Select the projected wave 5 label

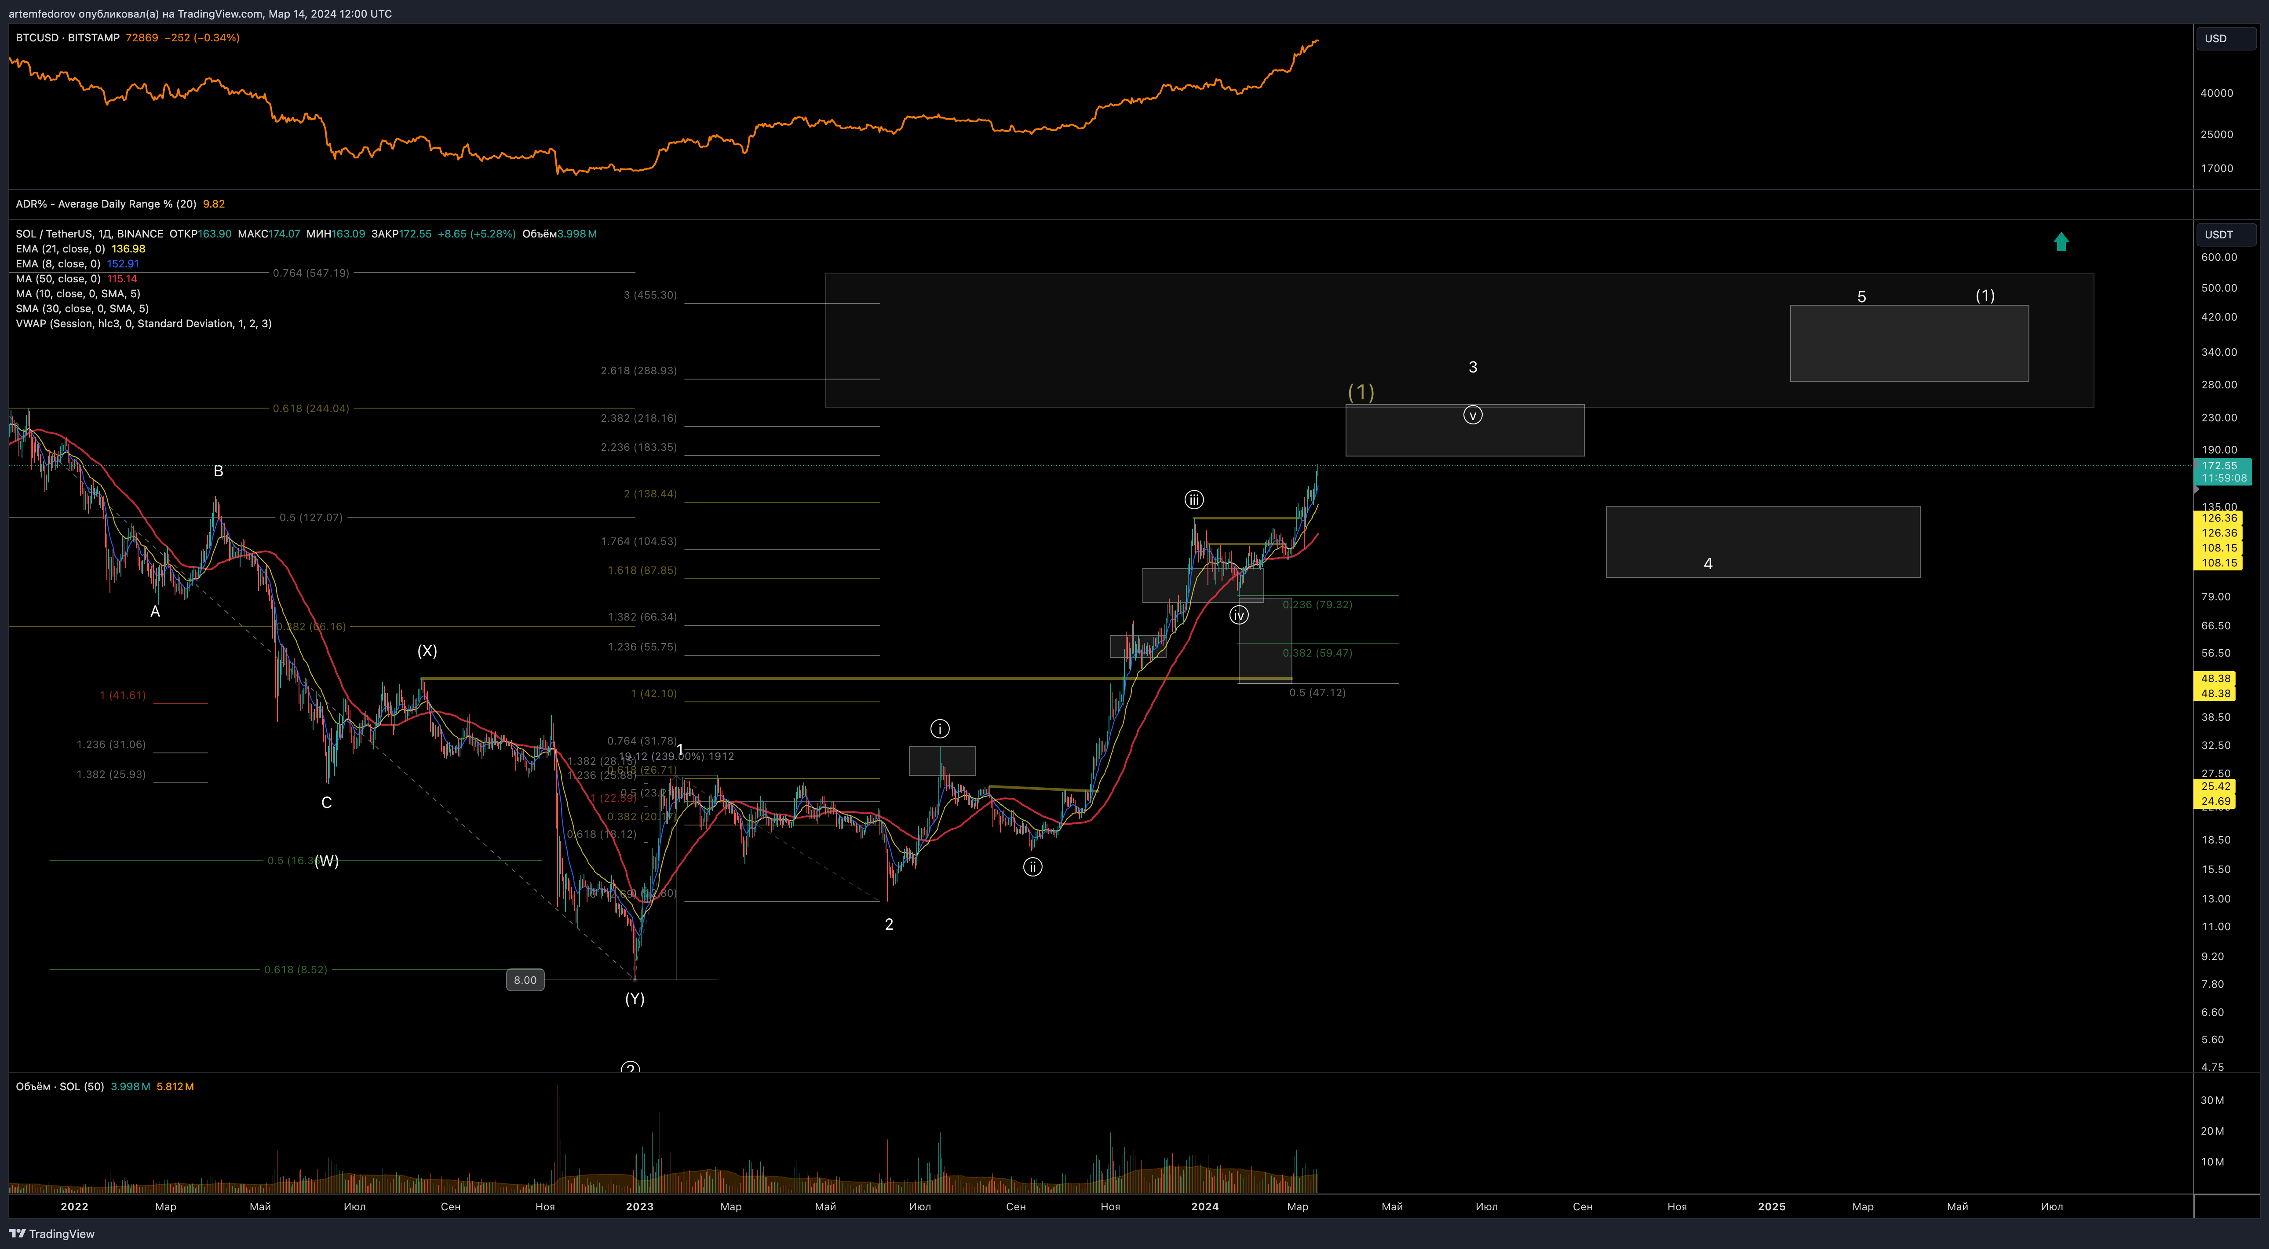pyautogui.click(x=1861, y=298)
